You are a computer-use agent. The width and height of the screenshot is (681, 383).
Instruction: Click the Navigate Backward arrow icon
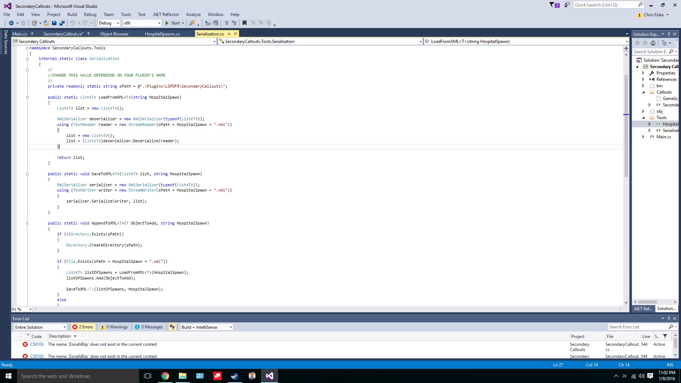pyautogui.click(x=11, y=23)
